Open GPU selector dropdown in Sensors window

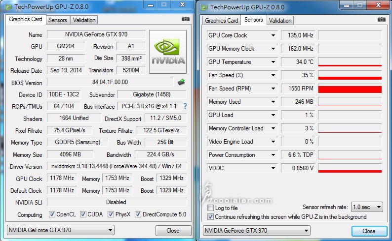pyautogui.click(x=257, y=231)
